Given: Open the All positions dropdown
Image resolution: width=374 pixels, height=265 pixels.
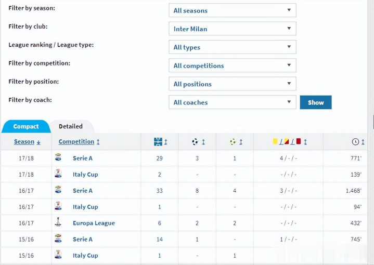Looking at the screenshot, I should point(233,84).
